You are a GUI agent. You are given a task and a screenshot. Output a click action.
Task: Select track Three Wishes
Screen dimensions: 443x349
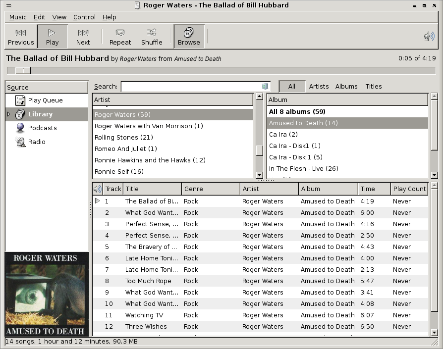[260, 326]
